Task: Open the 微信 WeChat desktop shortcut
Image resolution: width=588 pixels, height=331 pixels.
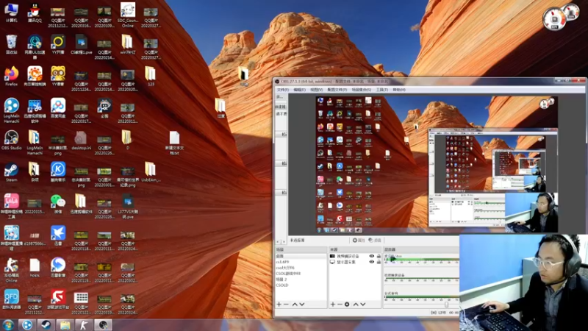Action: click(58, 204)
